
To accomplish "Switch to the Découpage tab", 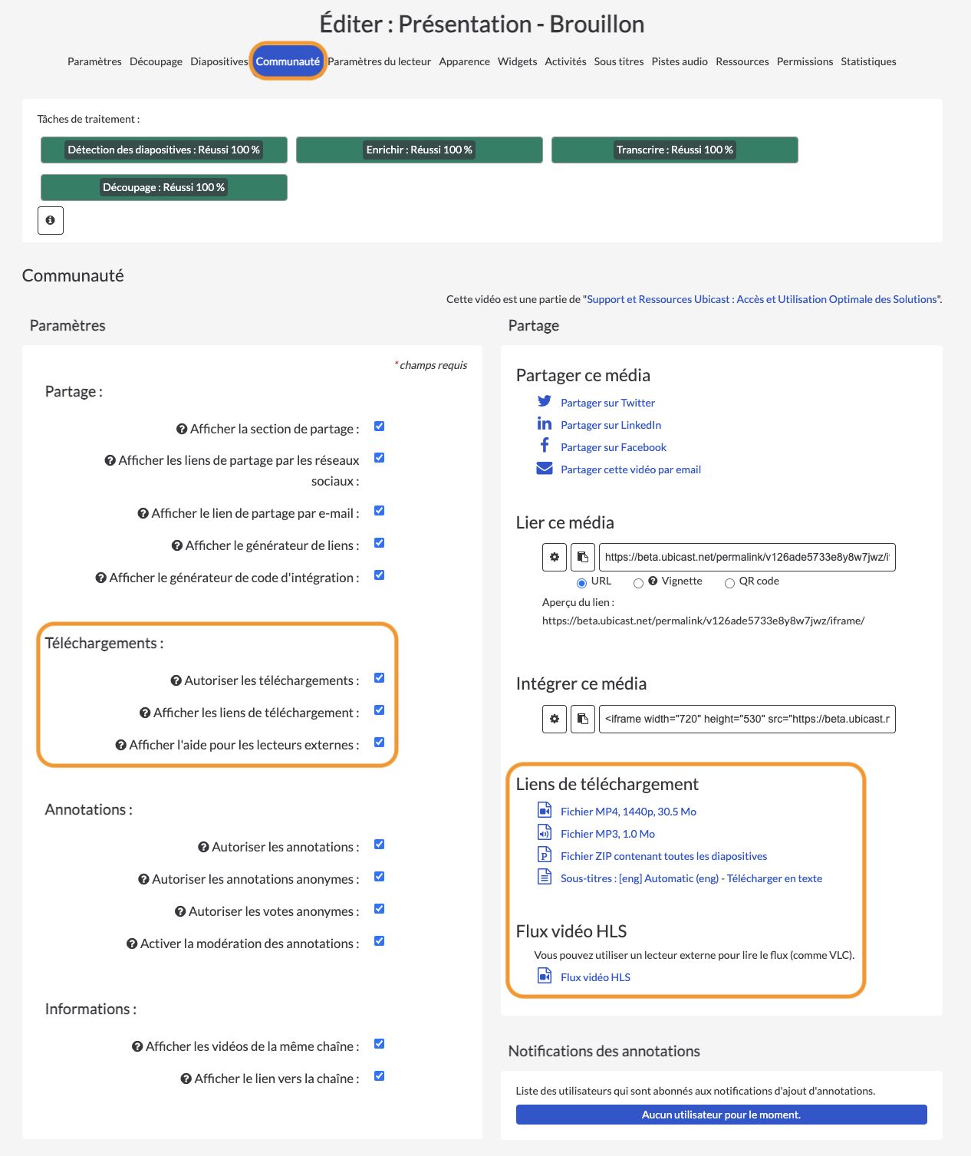I will pyautogui.click(x=156, y=61).
